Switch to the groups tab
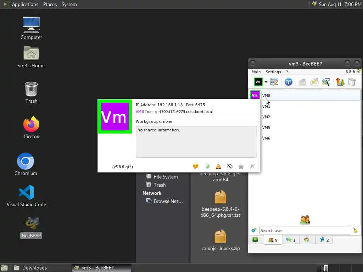Image resolution: width=363 pixels, height=272 pixels. (x=307, y=240)
